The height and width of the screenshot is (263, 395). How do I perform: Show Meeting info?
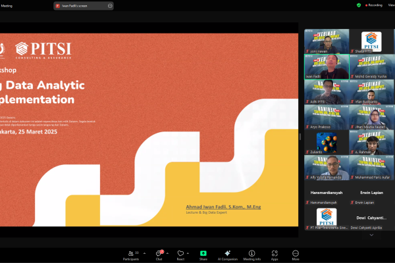252,256
